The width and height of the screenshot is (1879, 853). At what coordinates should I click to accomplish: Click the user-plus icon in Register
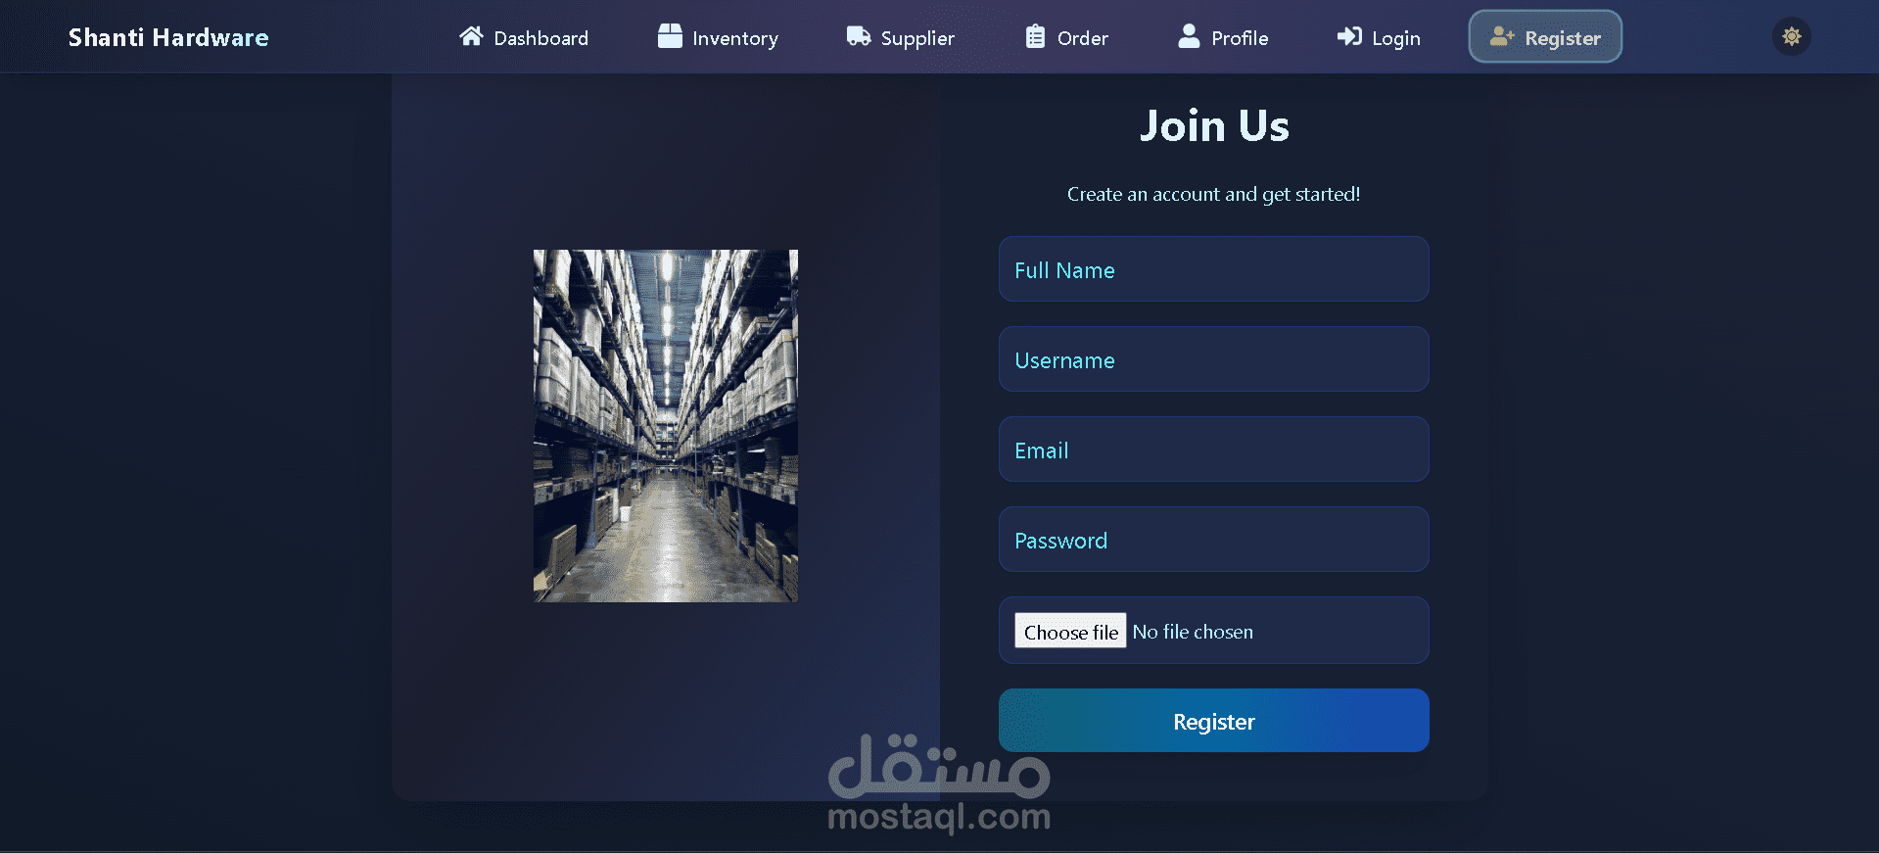[1502, 36]
